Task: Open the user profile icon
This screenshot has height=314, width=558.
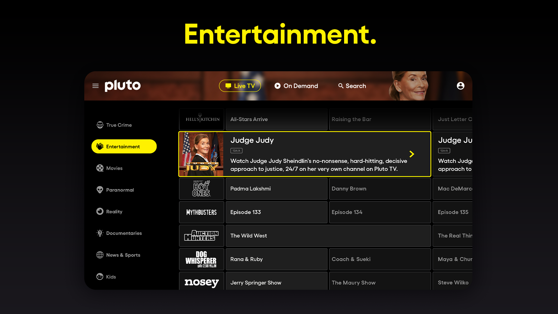Action: tap(461, 86)
